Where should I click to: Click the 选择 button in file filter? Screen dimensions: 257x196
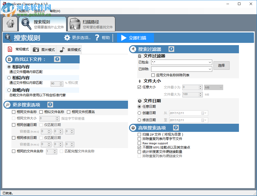point(221,65)
